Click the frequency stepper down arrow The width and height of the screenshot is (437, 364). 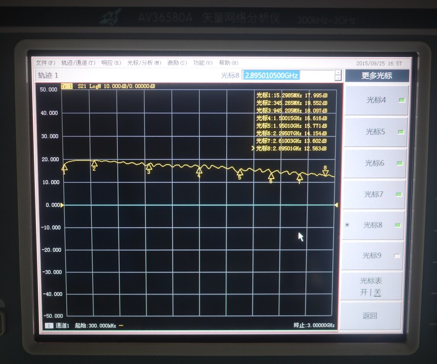[338, 78]
